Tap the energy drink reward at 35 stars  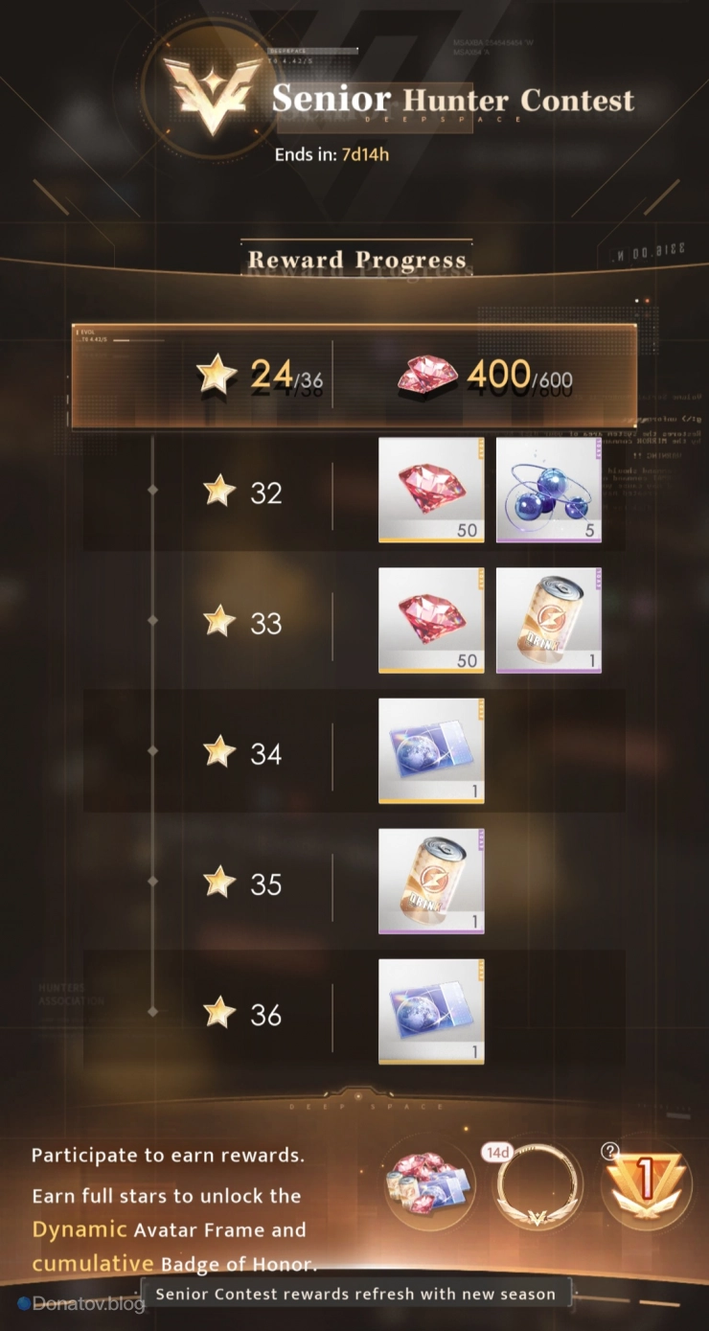point(431,882)
